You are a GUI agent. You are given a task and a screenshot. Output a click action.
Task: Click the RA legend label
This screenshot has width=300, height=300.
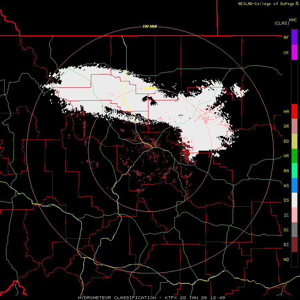point(286,171)
